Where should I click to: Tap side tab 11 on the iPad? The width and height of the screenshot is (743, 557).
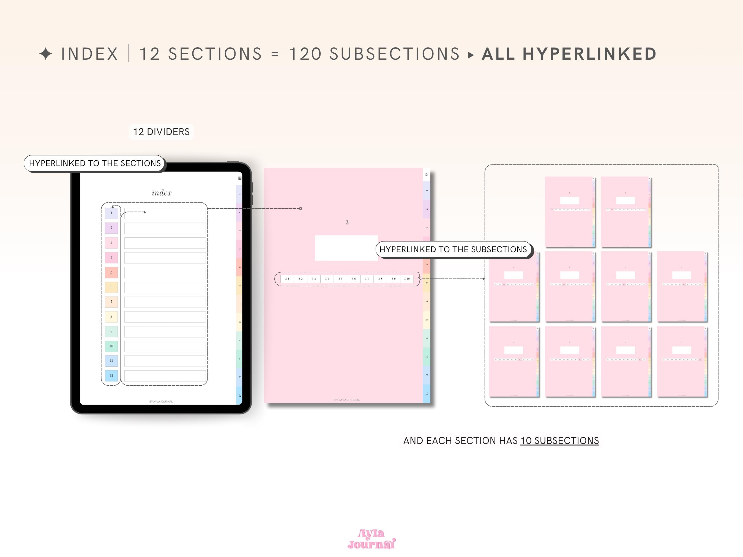coord(239,377)
